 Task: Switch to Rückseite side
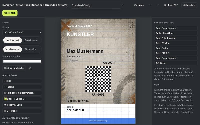pos(30,49)
